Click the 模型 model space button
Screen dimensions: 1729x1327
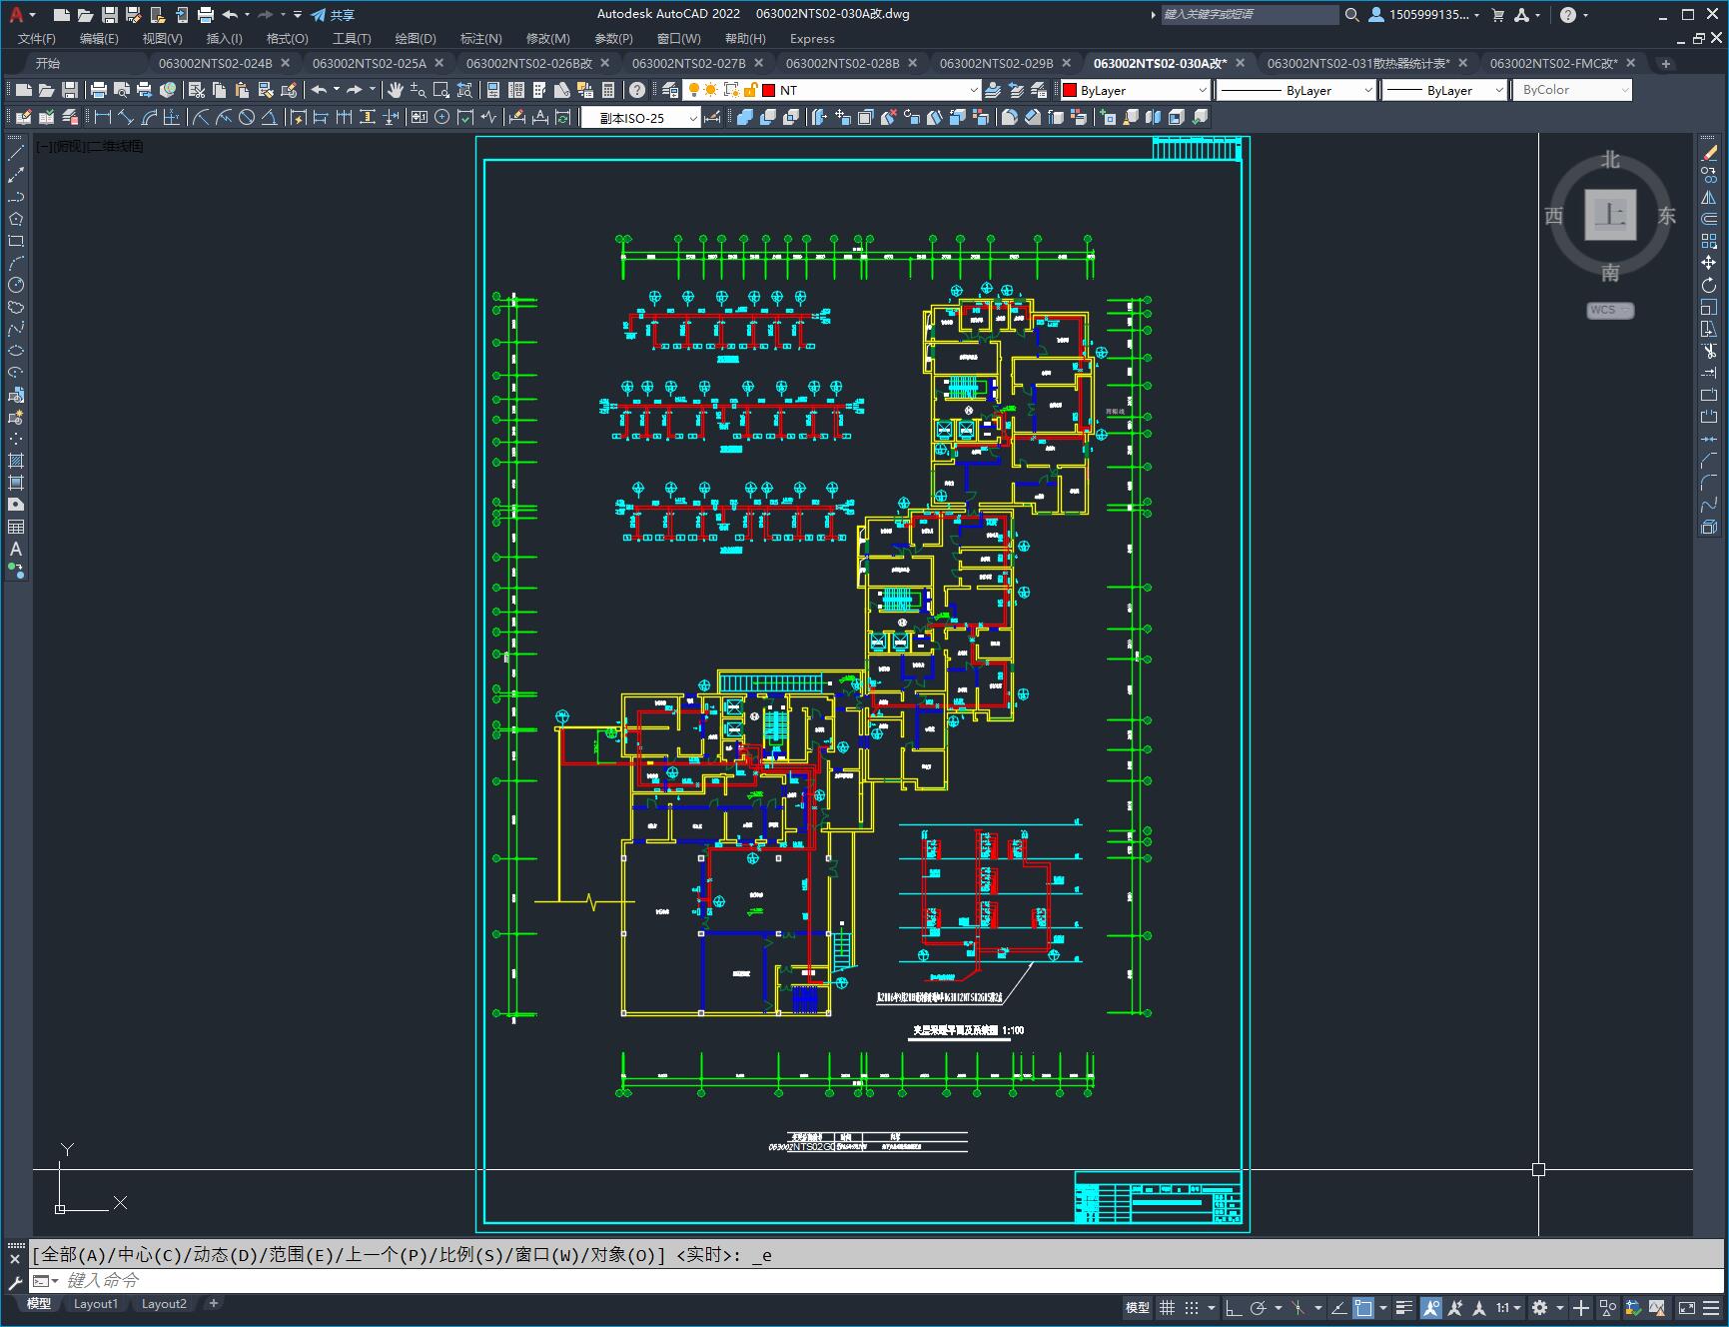(1138, 1307)
